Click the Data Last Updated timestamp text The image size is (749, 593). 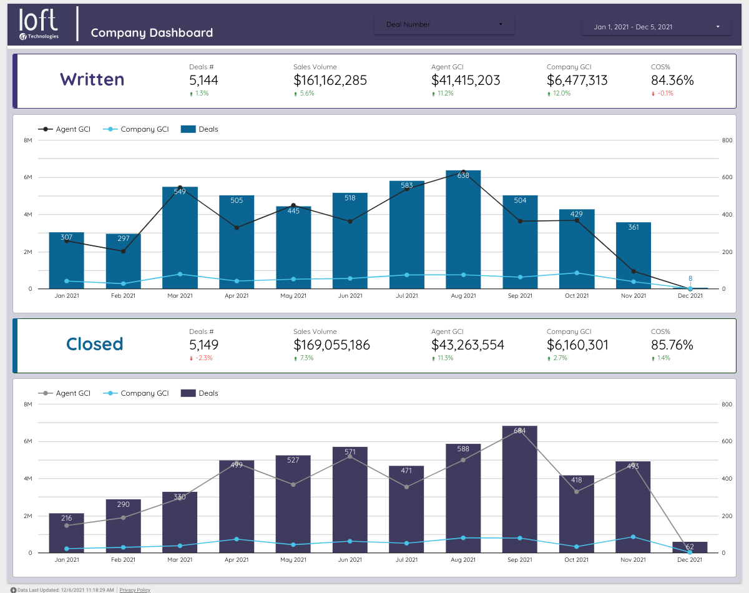coord(66,590)
